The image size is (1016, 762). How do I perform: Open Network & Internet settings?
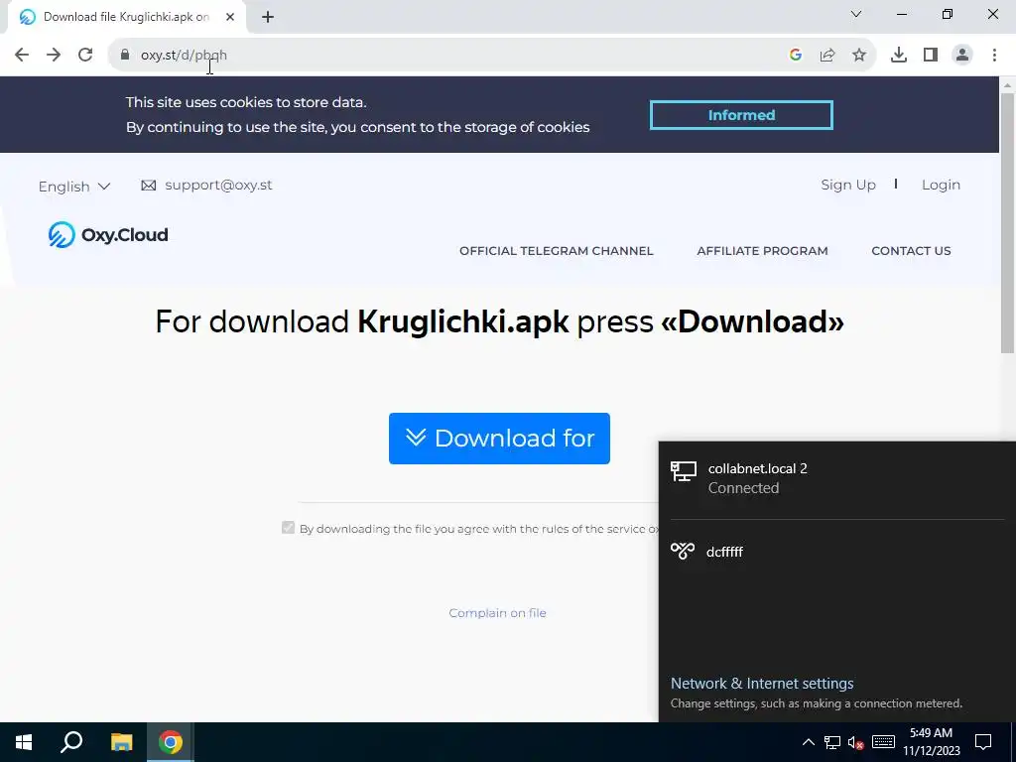point(762,684)
